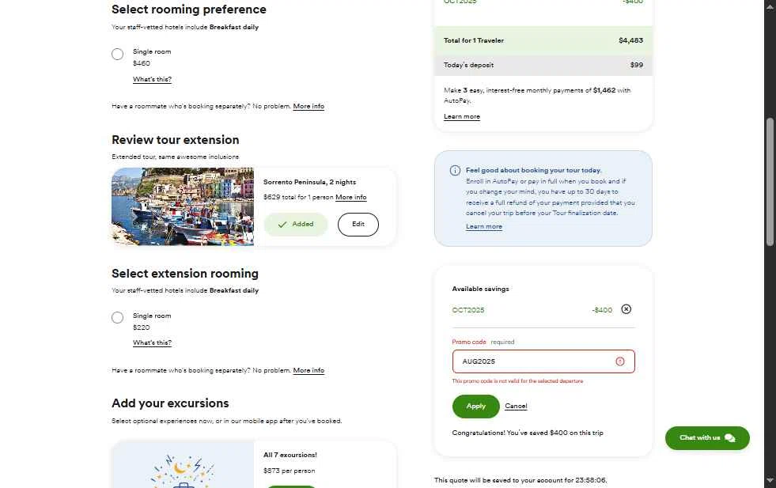
Task: Click the promo code input field
Action: point(543,361)
